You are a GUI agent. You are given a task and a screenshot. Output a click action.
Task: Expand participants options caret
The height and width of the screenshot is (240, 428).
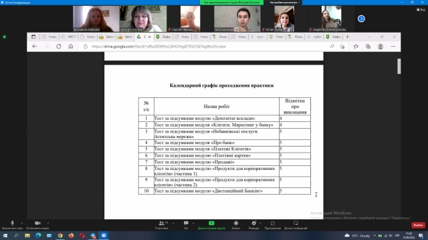[x=173, y=223]
